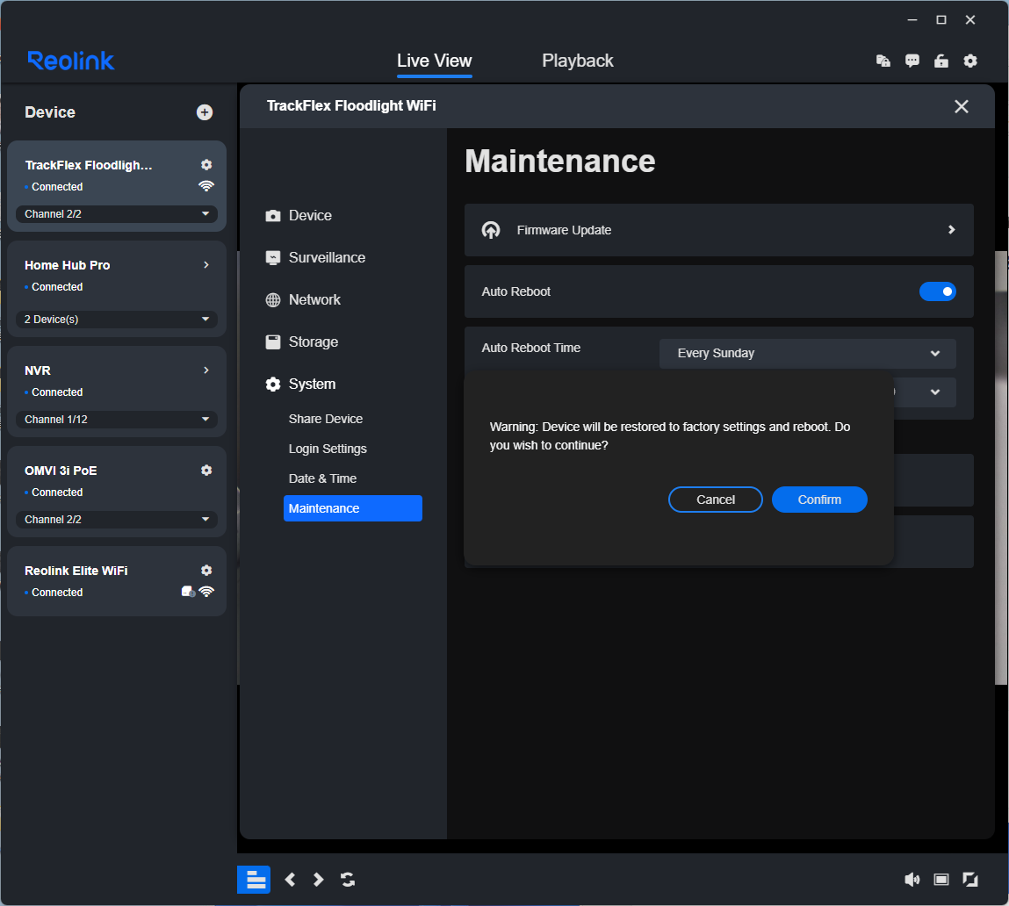The width and height of the screenshot is (1009, 906).
Task: Open Date & Time under System
Action: (x=322, y=478)
